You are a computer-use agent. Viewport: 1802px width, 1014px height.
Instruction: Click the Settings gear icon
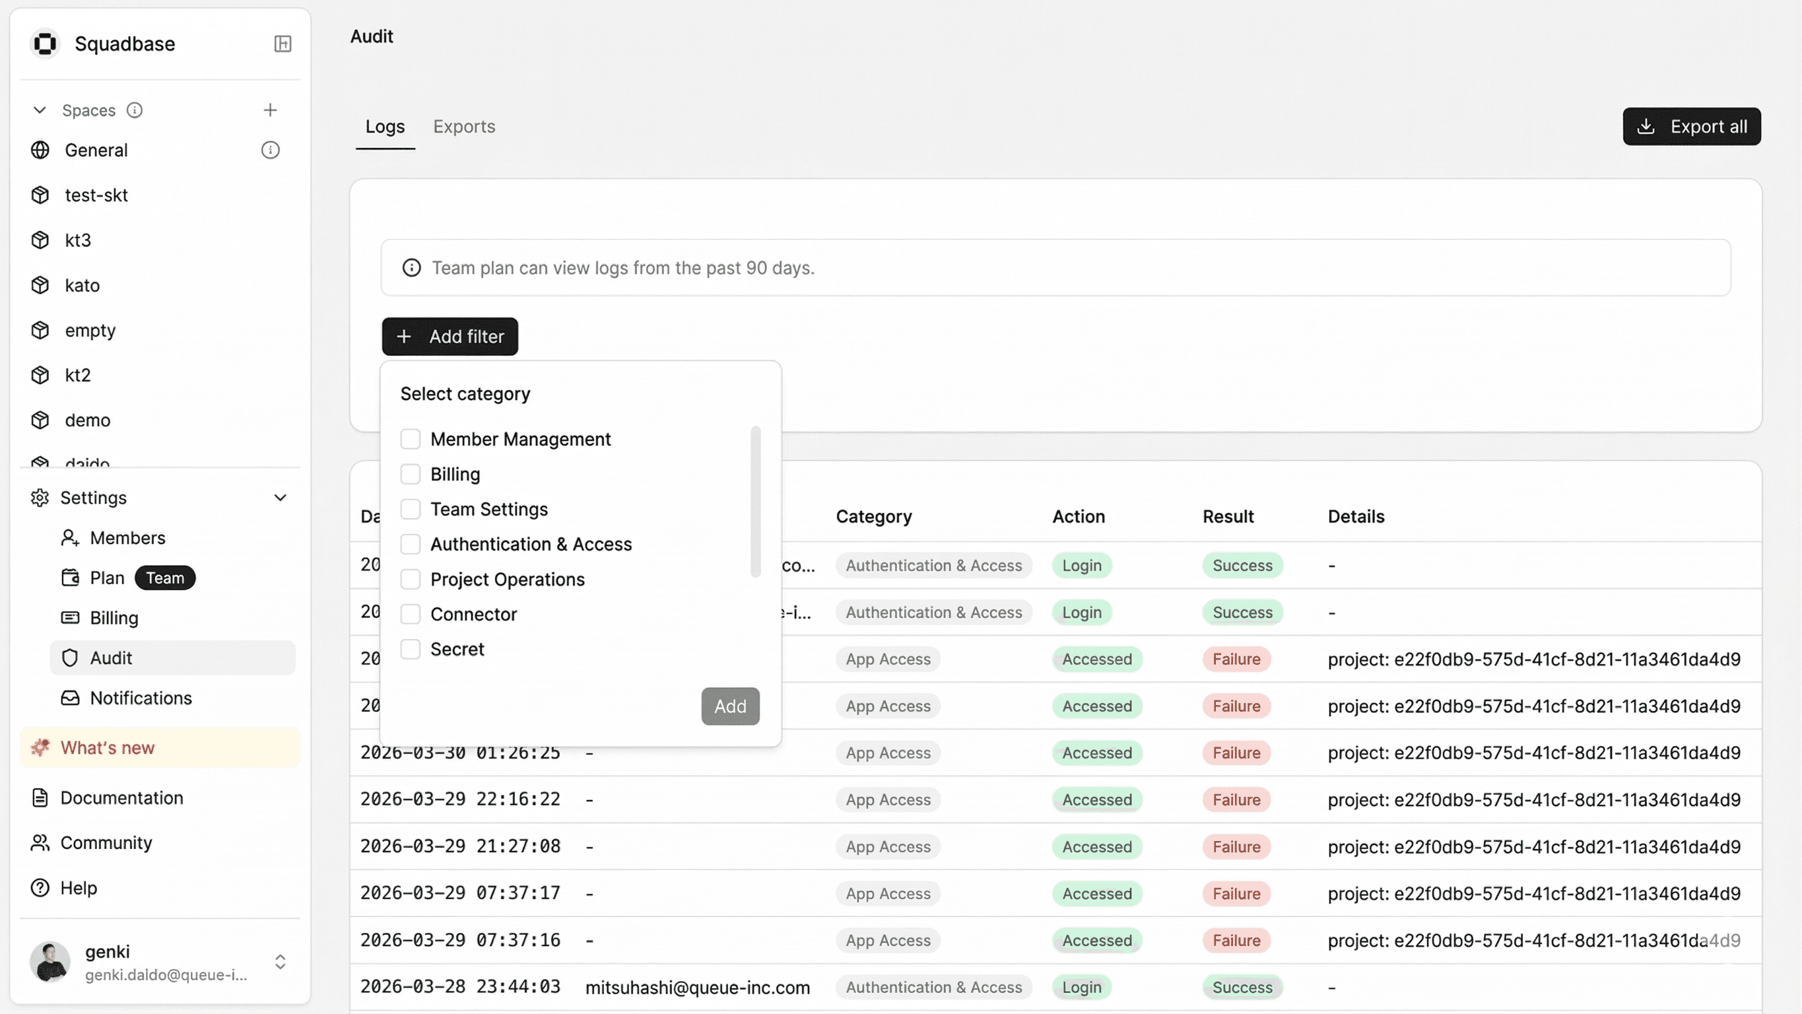pos(40,498)
